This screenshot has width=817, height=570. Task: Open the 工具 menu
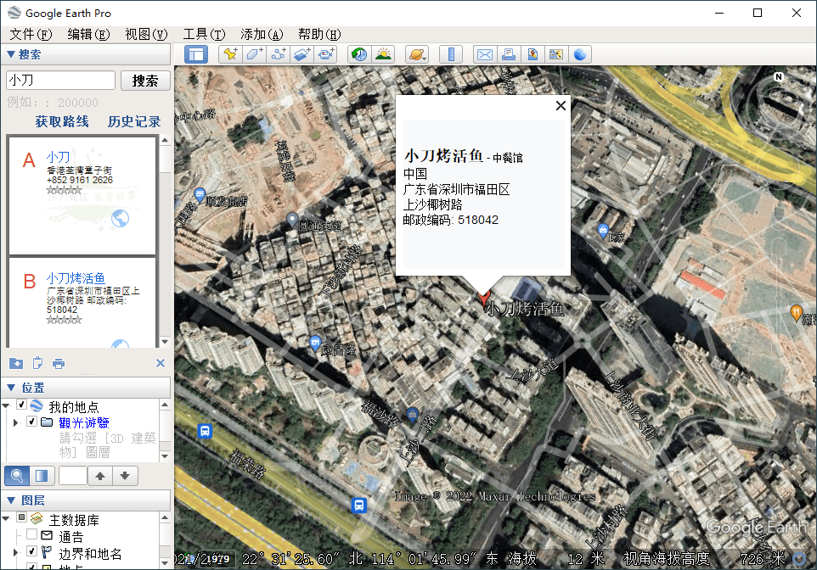[x=206, y=34]
